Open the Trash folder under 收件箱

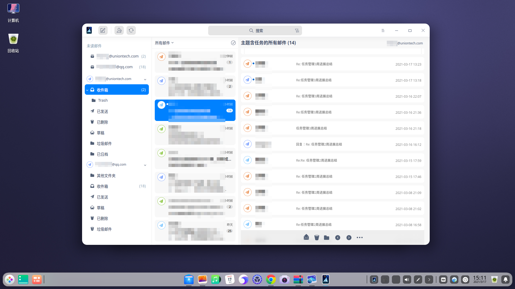pyautogui.click(x=103, y=100)
